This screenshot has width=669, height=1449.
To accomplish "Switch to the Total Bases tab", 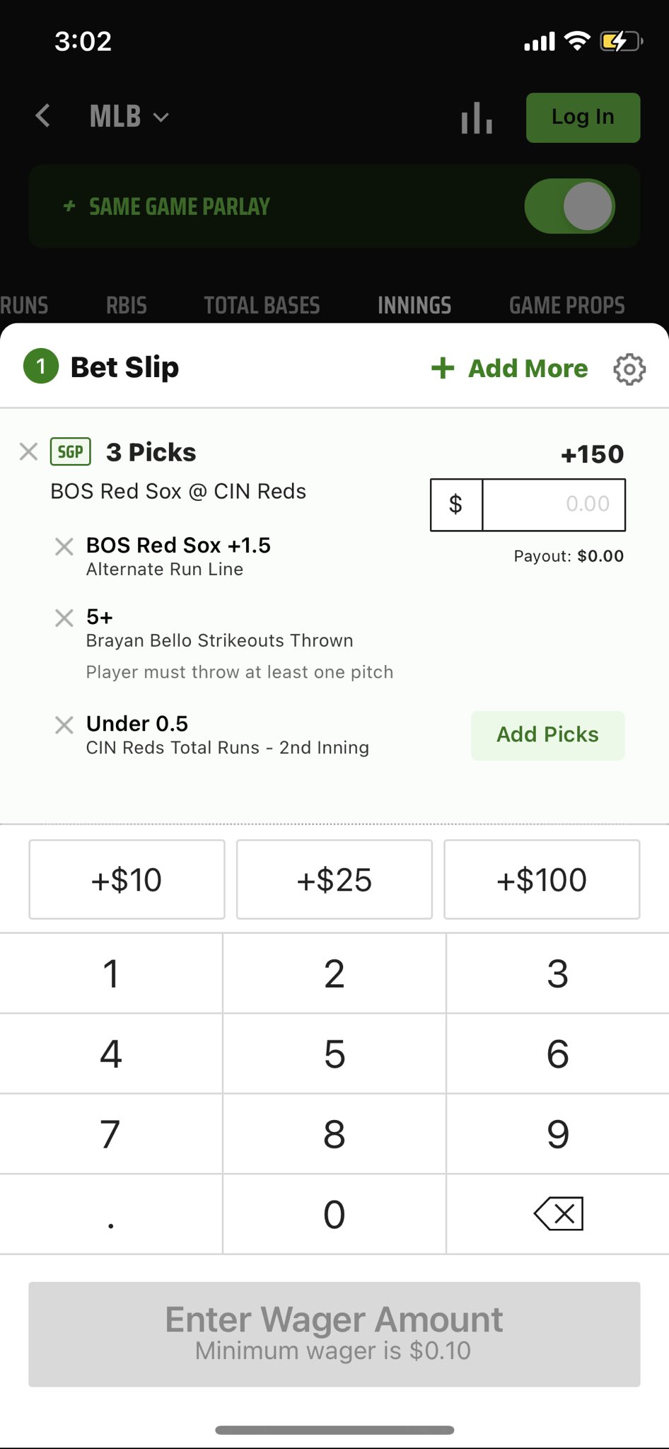I will tap(262, 305).
